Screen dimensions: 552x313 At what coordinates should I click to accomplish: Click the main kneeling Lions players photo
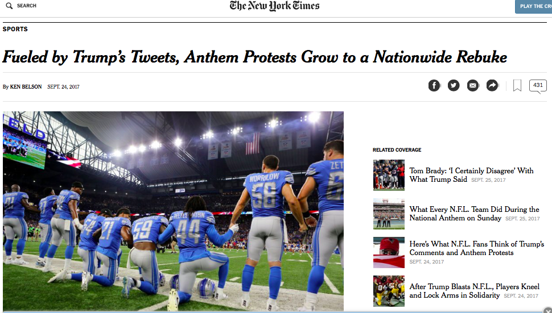173,211
